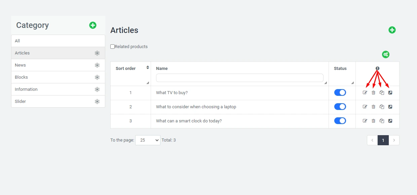The width and height of the screenshot is (417, 195).
Task: Select the Blocks category
Action: pos(22,77)
